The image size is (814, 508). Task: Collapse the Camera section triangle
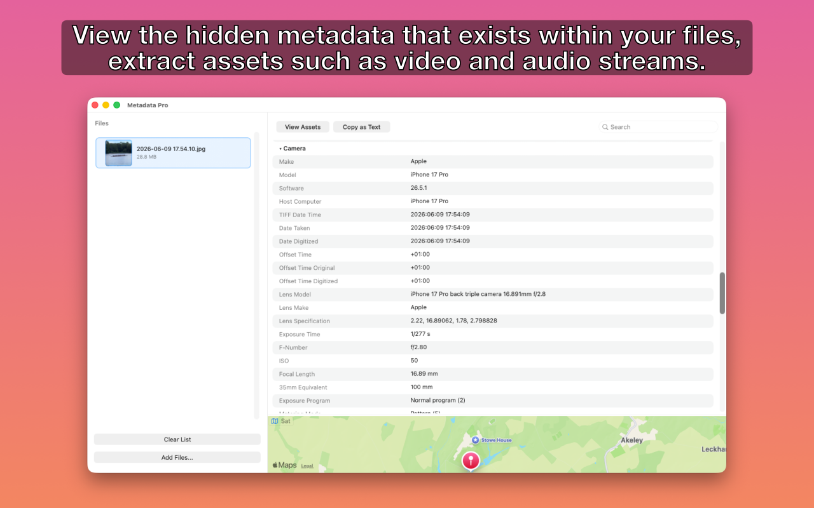click(280, 149)
